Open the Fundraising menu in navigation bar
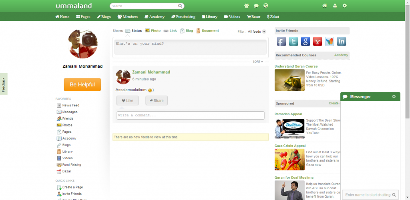The width and height of the screenshot is (410, 200). tap(183, 17)
